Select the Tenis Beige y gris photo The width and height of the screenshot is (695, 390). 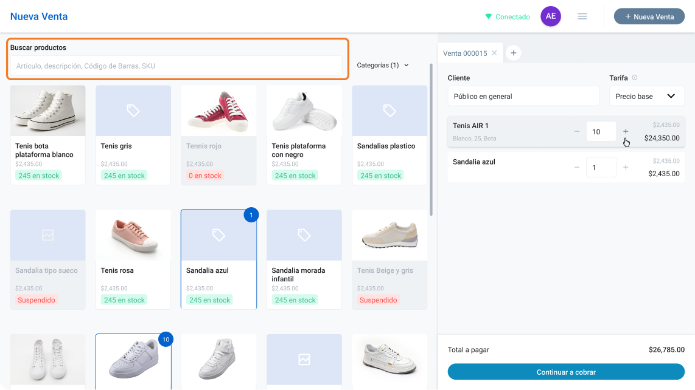(389, 235)
